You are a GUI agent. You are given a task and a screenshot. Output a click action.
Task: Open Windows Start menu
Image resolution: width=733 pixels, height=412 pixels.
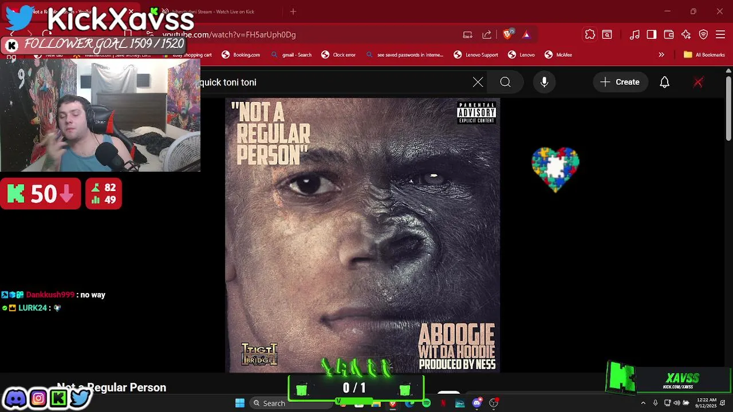coord(240,403)
